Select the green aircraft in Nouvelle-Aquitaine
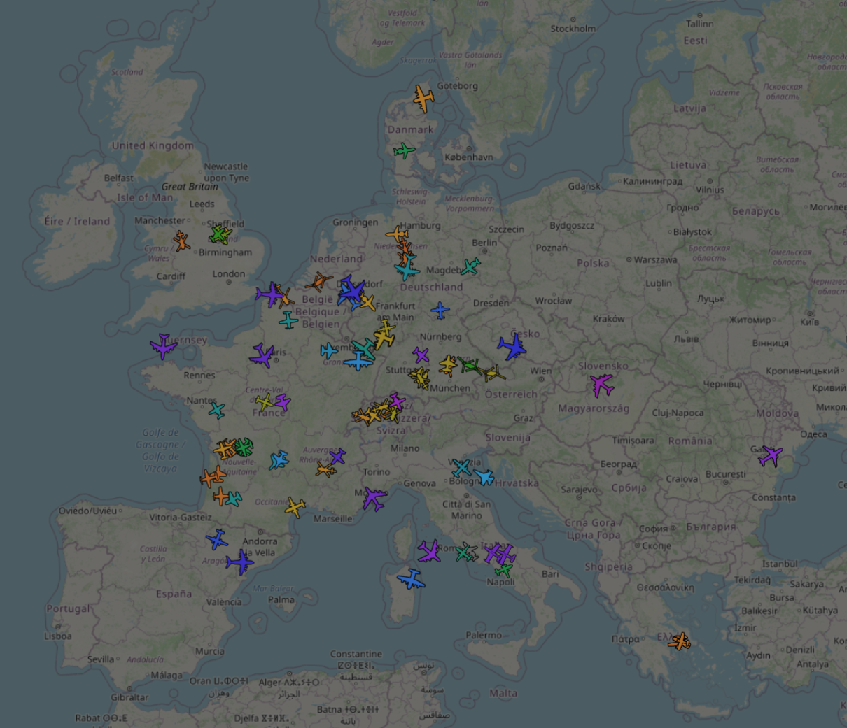The image size is (847, 728). (x=244, y=446)
